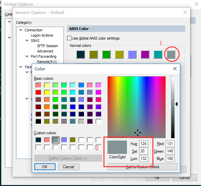
Task: Select the pure red basic color
Action: (38, 92)
